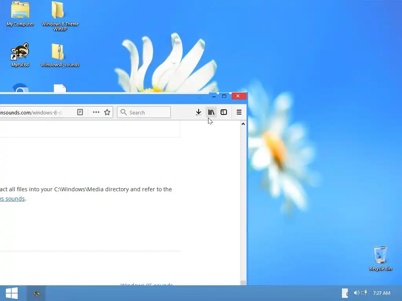402x301 pixels.
Task: Click the scrollbar up arrow
Action: 243,124
